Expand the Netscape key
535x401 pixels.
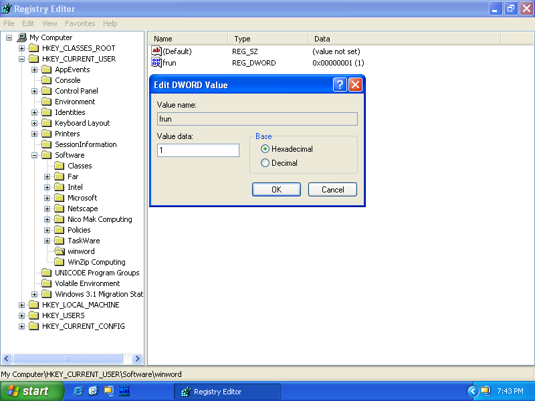tap(47, 209)
